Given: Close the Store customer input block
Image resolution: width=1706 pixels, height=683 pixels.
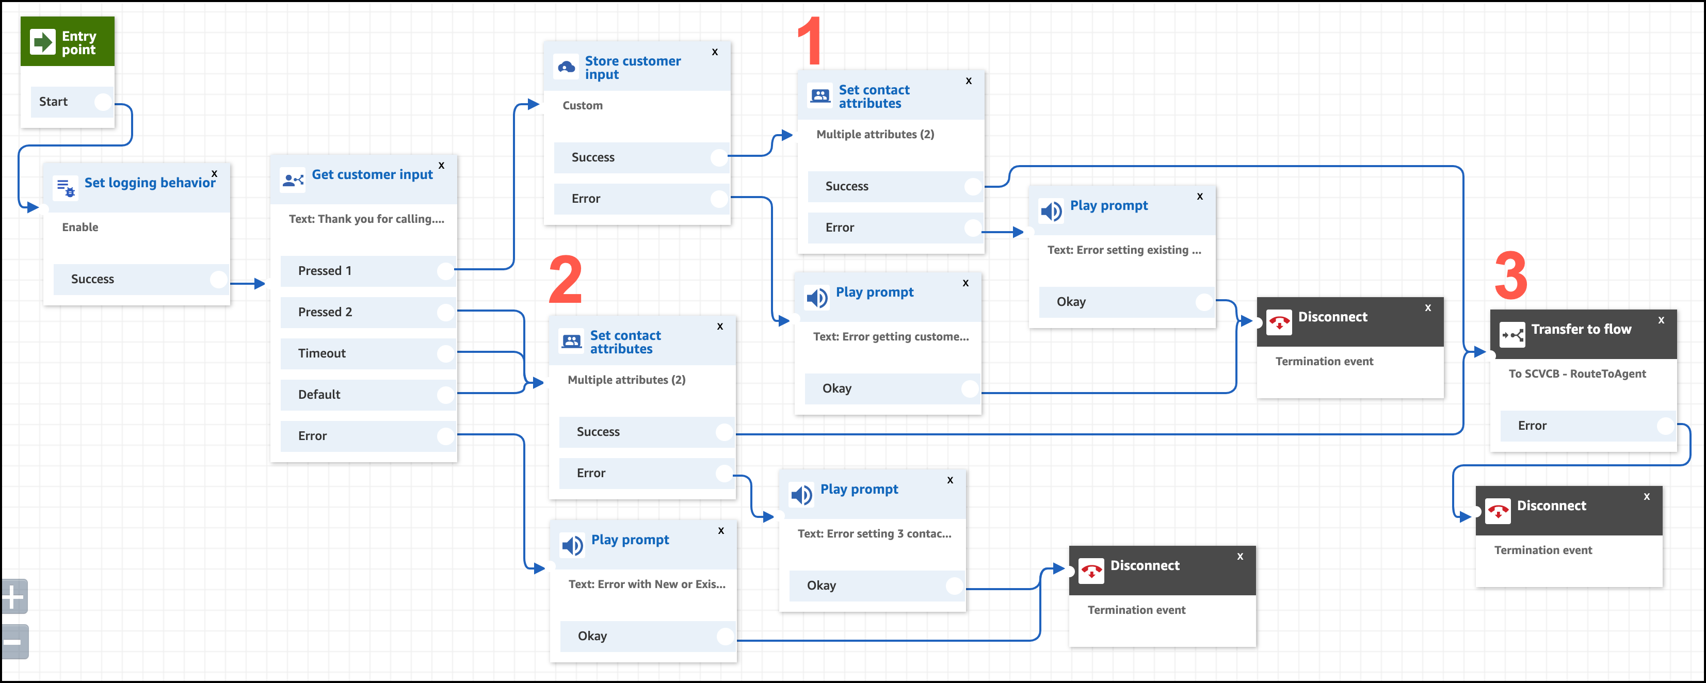Looking at the screenshot, I should [x=715, y=52].
